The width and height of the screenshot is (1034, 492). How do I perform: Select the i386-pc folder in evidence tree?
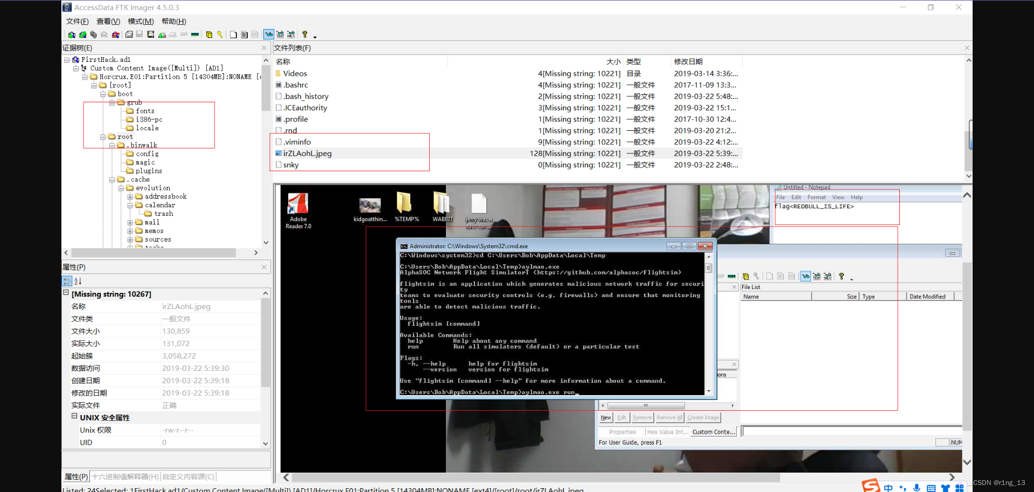149,120
